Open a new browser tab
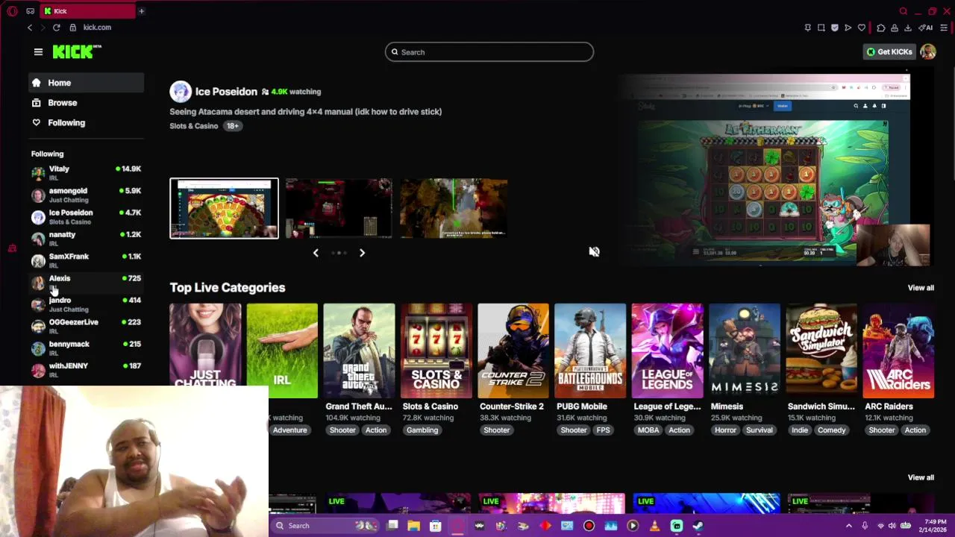The height and width of the screenshot is (537, 955). coord(141,11)
